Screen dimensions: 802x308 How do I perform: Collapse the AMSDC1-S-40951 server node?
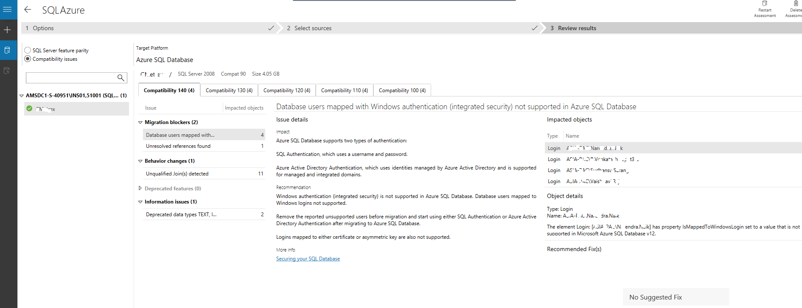pyautogui.click(x=22, y=96)
